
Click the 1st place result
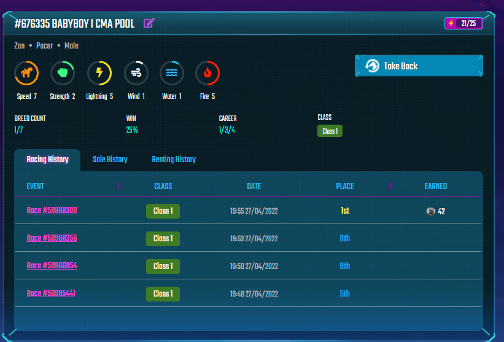coord(345,211)
